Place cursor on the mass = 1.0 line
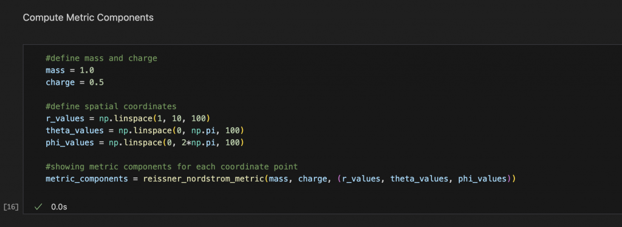Viewport: 622px width, 227px height. pyautogui.click(x=70, y=71)
